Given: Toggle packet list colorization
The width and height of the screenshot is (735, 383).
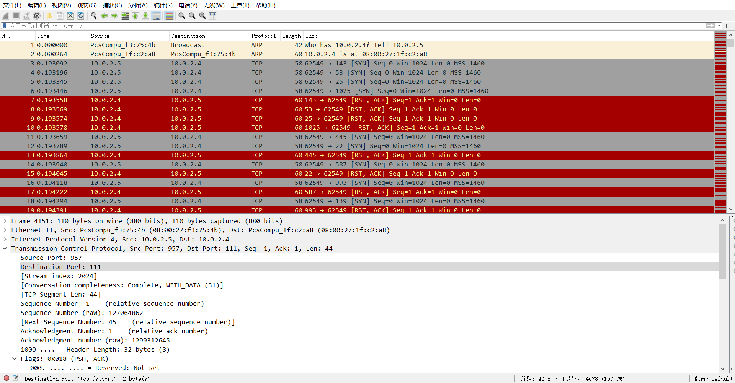Looking at the screenshot, I should [x=169, y=16].
